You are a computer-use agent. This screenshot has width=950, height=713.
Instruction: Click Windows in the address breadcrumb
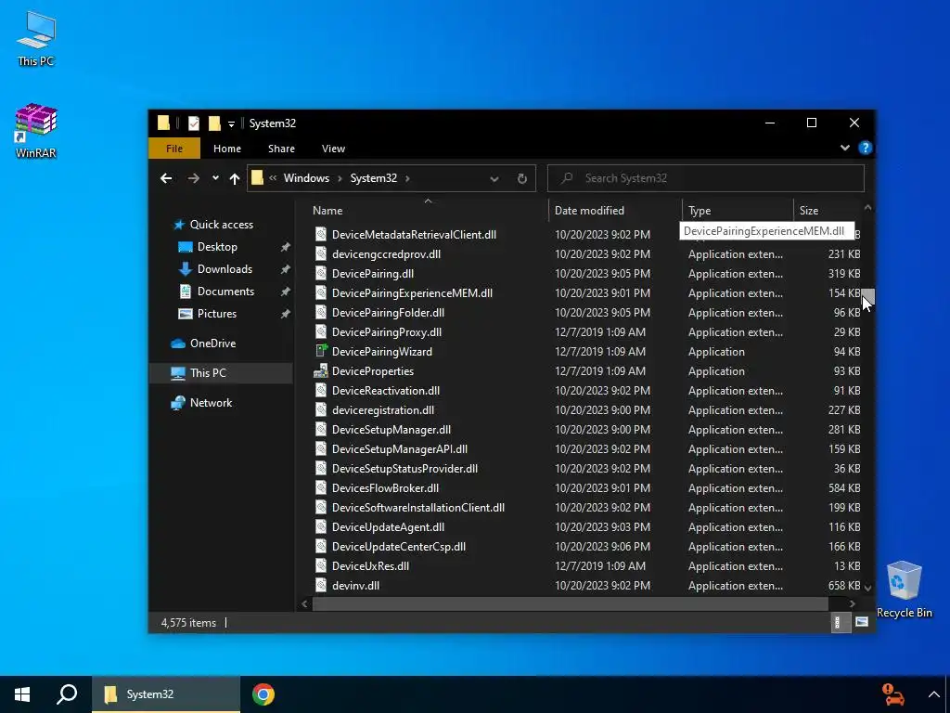[306, 178]
